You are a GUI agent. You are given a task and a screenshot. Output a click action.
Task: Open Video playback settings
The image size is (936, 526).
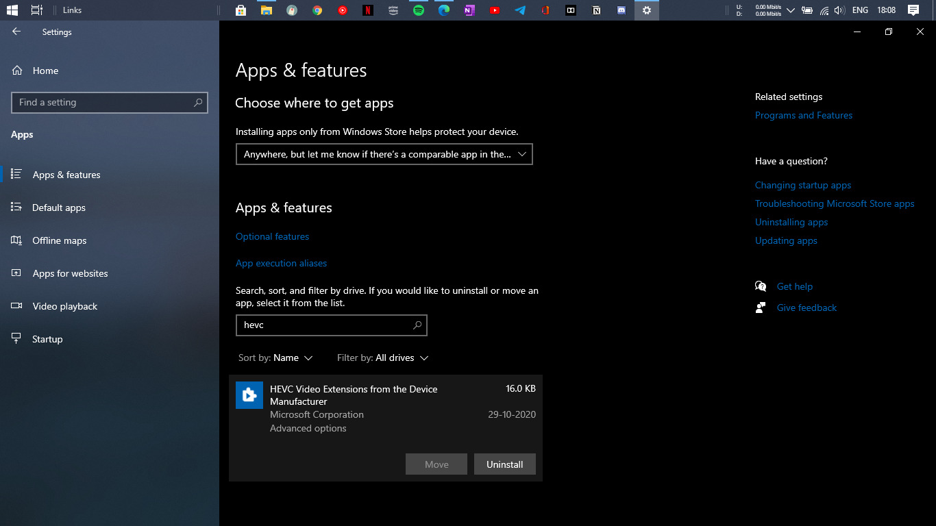pyautogui.click(x=64, y=306)
